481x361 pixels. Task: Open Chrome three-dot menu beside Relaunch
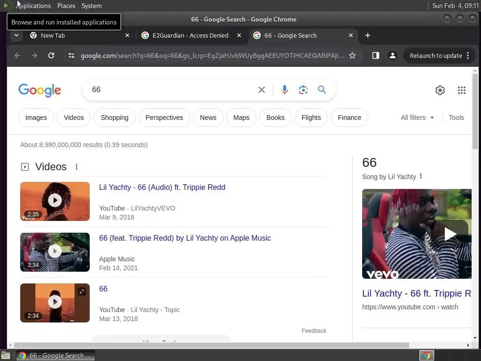click(x=468, y=55)
